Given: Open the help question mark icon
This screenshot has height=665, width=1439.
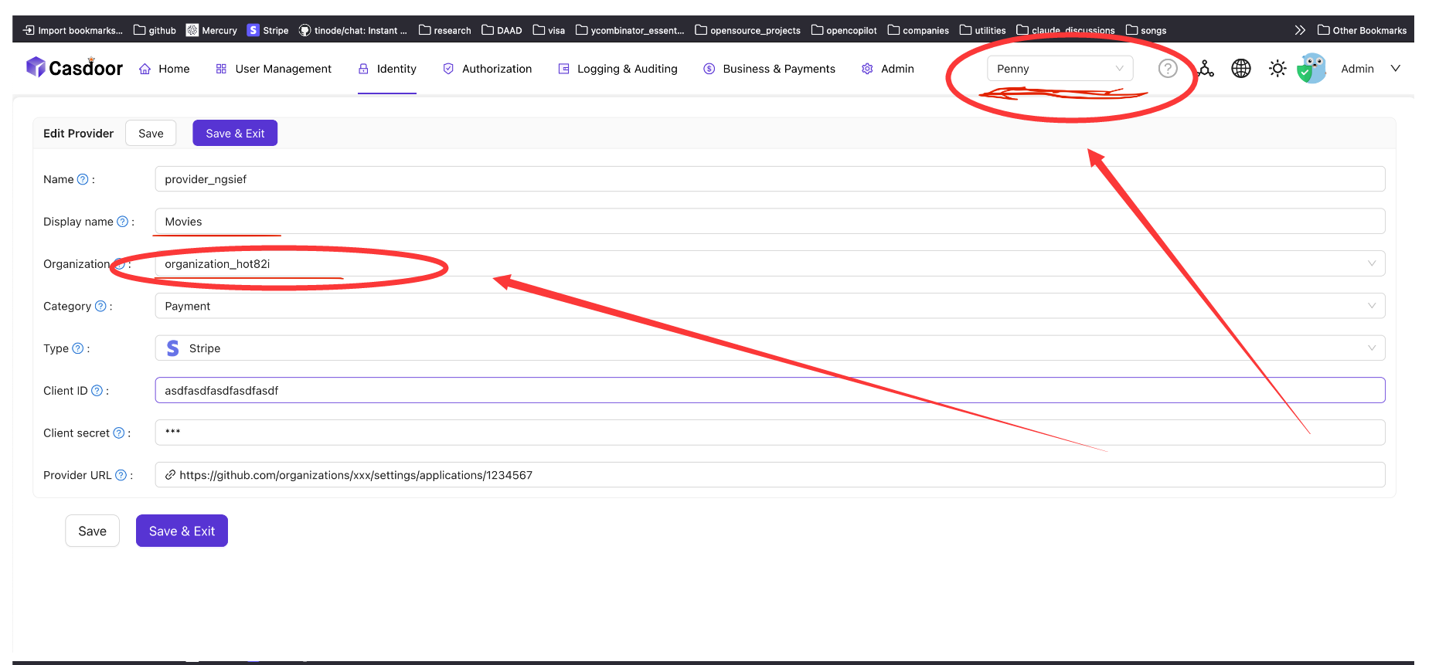Looking at the screenshot, I should click(1168, 69).
